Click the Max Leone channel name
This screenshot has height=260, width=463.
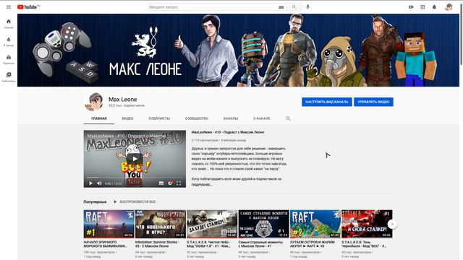coord(122,100)
